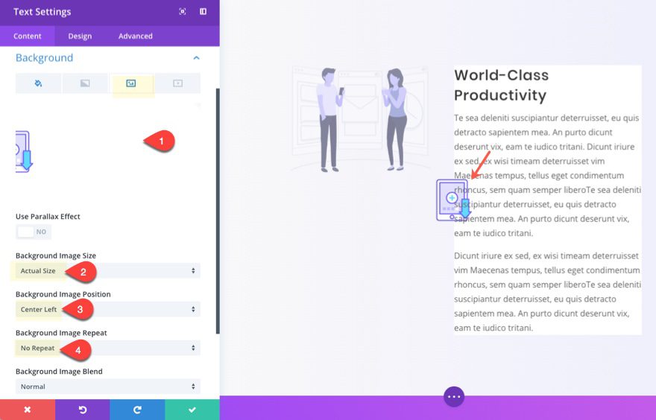Open the purple three-dots page settings button
The height and width of the screenshot is (420, 656).
tap(454, 397)
